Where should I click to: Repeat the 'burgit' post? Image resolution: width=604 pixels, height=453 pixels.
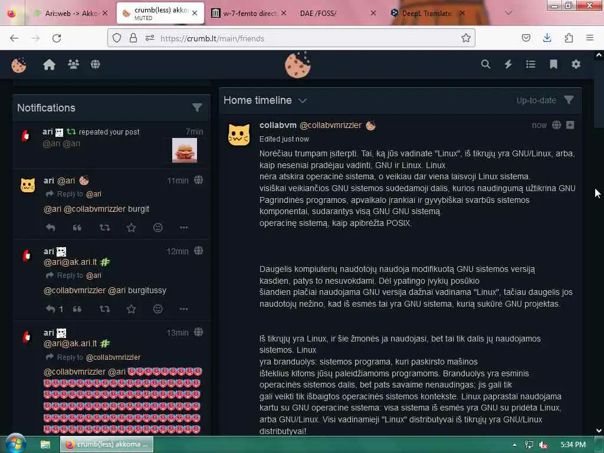click(104, 228)
